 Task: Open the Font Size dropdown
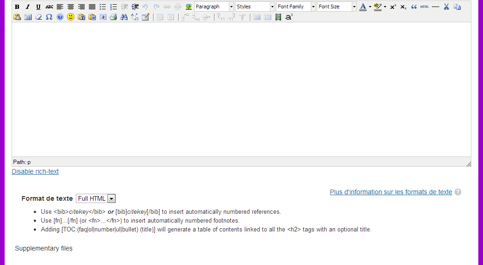[x=337, y=7]
